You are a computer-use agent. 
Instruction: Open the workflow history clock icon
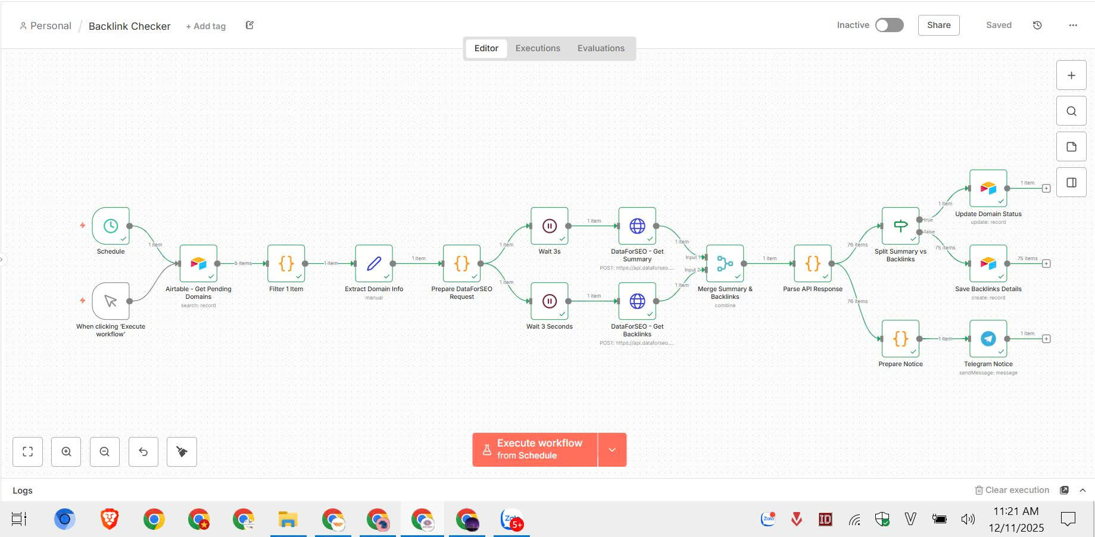click(x=1037, y=25)
